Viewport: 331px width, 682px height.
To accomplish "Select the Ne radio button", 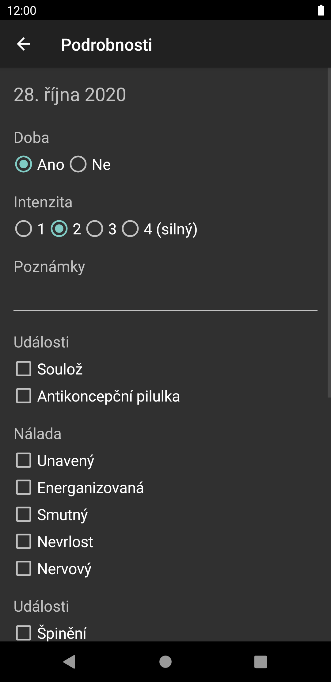I will 78,164.
